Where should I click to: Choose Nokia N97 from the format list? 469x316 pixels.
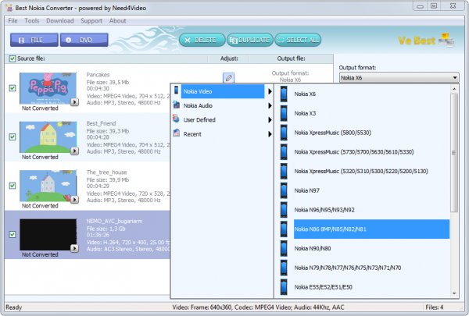click(x=371, y=190)
